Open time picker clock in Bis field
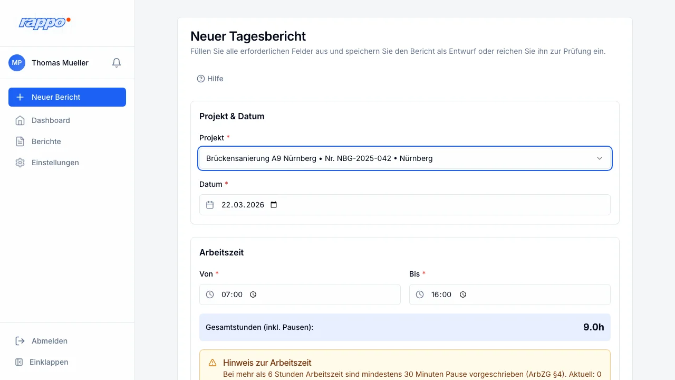675x380 pixels. coord(463,294)
